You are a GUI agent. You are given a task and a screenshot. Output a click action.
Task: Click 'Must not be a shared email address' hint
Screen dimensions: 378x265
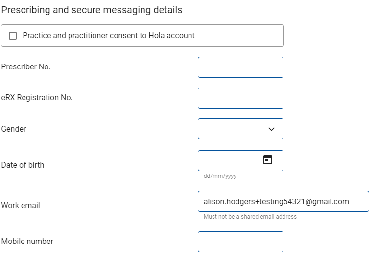tap(250, 217)
